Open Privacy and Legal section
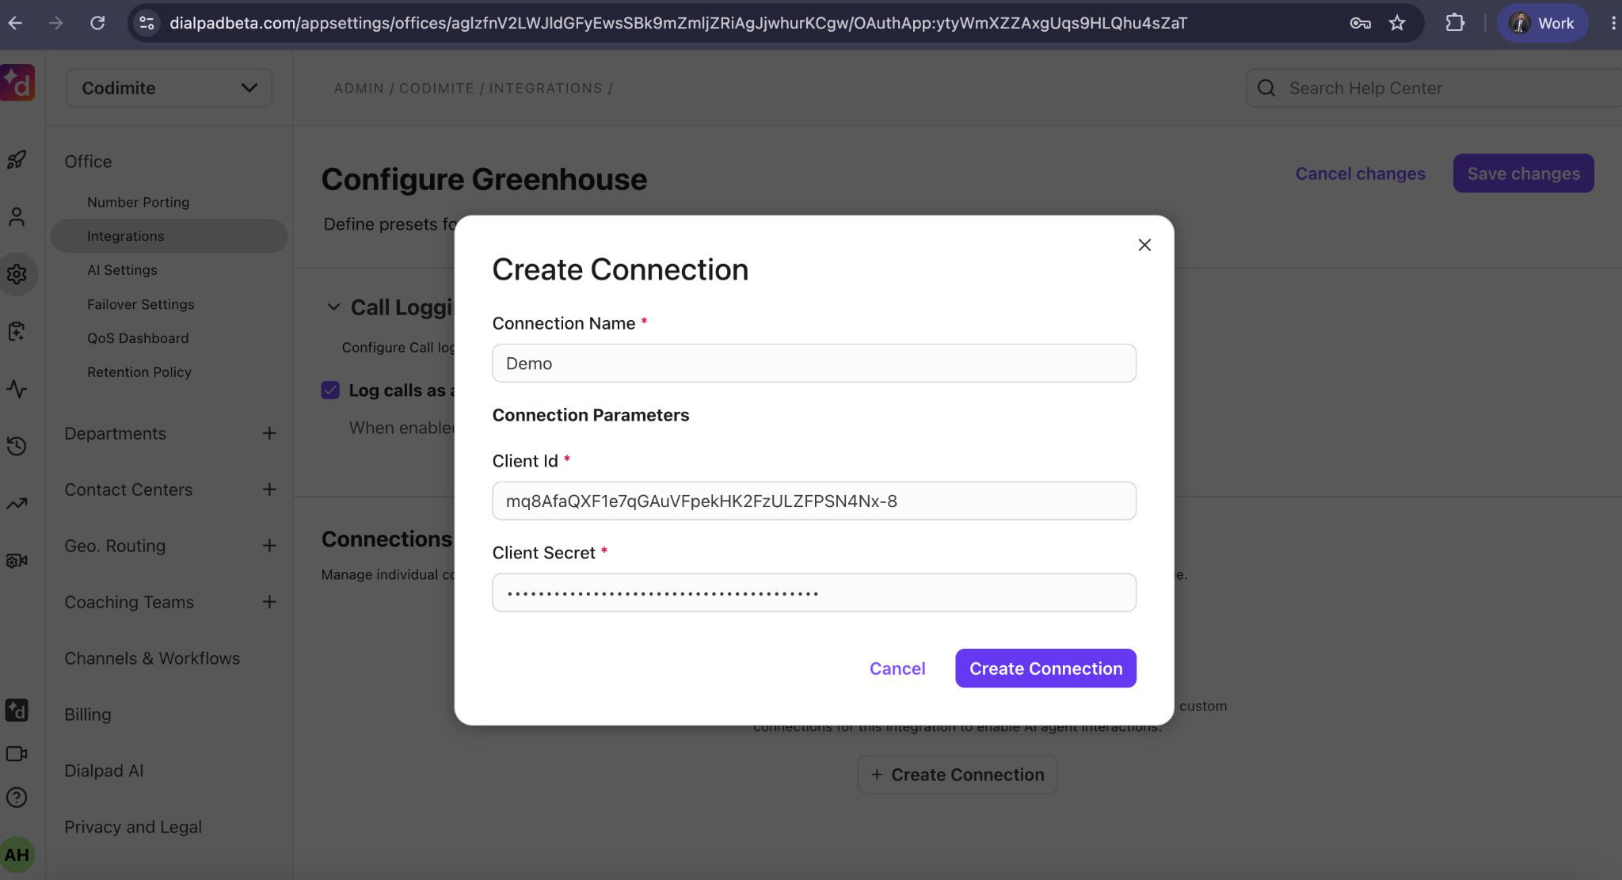 [133, 827]
